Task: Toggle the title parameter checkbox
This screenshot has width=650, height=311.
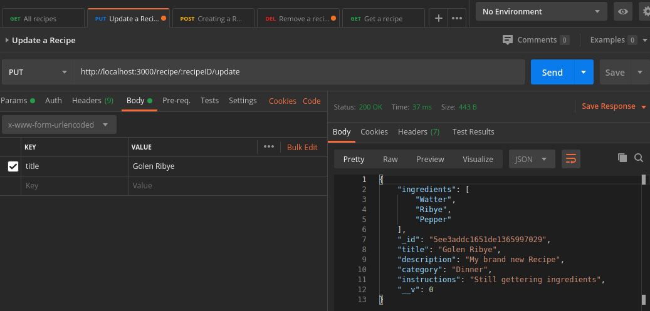Action: [13, 166]
